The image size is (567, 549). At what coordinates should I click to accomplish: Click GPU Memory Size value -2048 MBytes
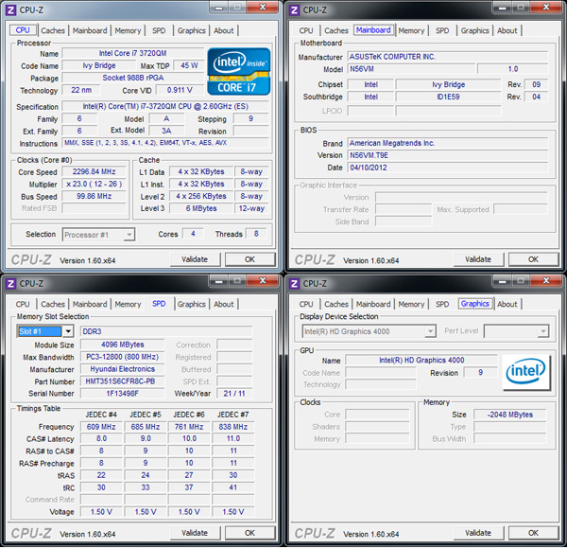coord(510,415)
